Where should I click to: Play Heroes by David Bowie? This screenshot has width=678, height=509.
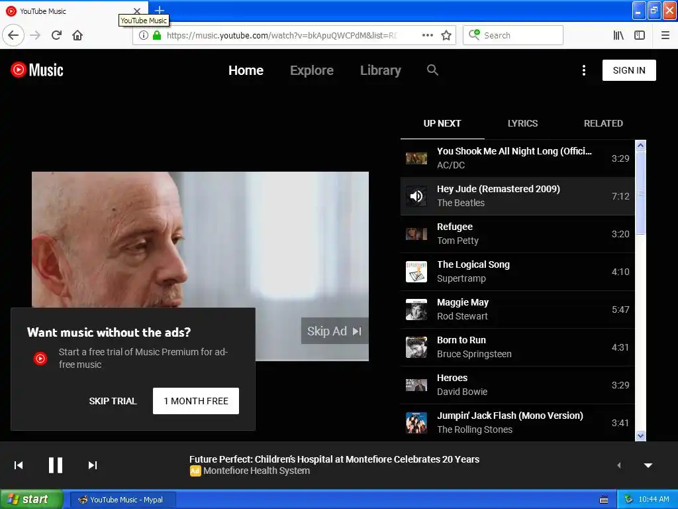point(517,385)
